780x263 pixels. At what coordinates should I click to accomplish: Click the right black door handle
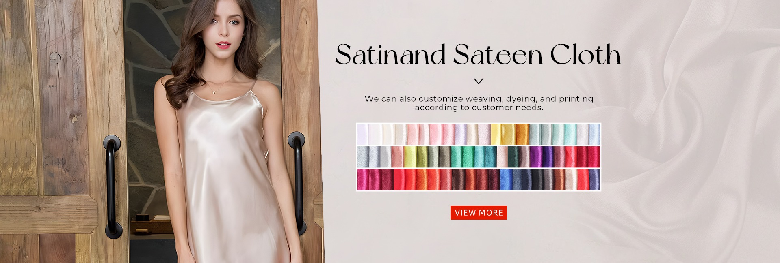point(297,183)
